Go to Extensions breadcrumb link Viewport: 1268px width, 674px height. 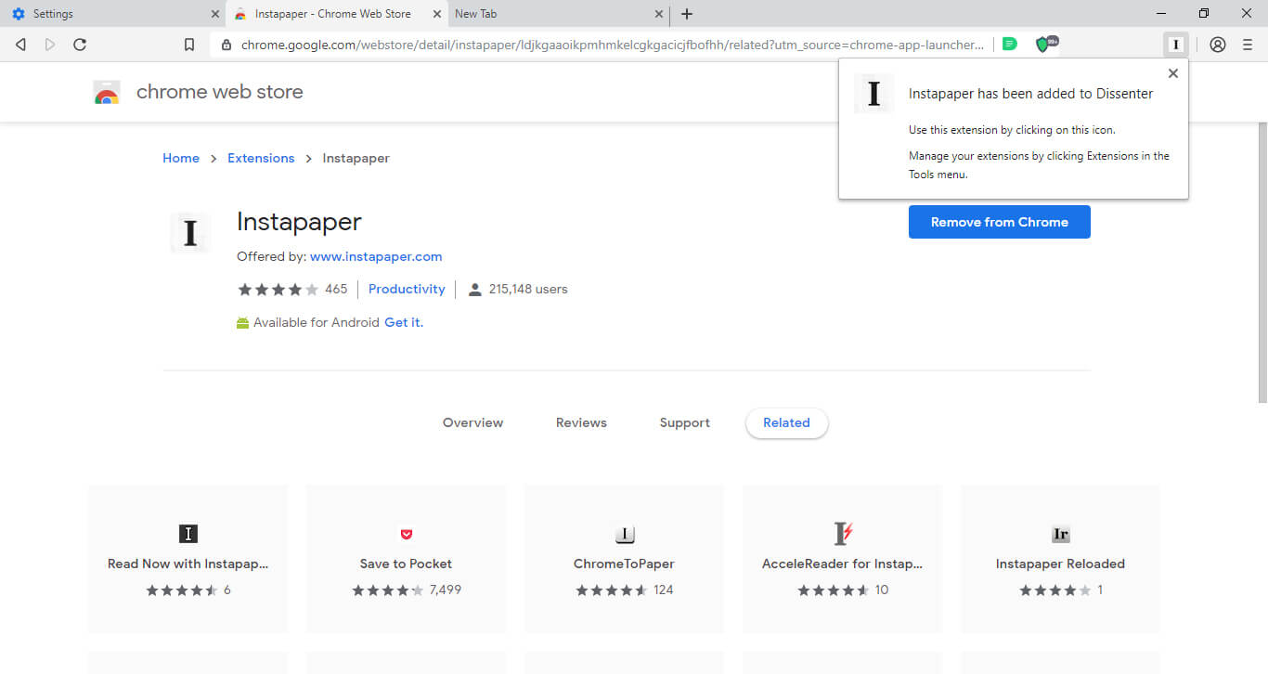pyautogui.click(x=261, y=159)
